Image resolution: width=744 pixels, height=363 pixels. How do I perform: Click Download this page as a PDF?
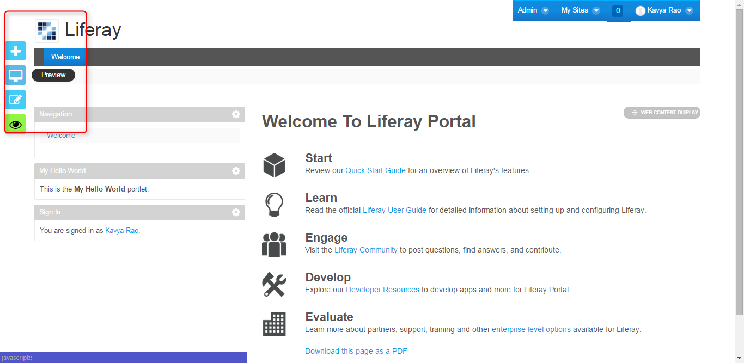356,351
